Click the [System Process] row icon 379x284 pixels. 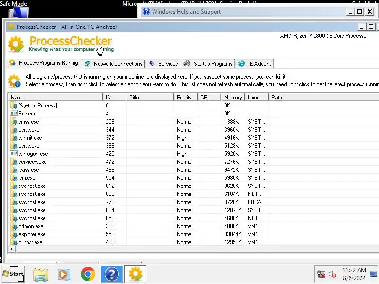pos(14,106)
